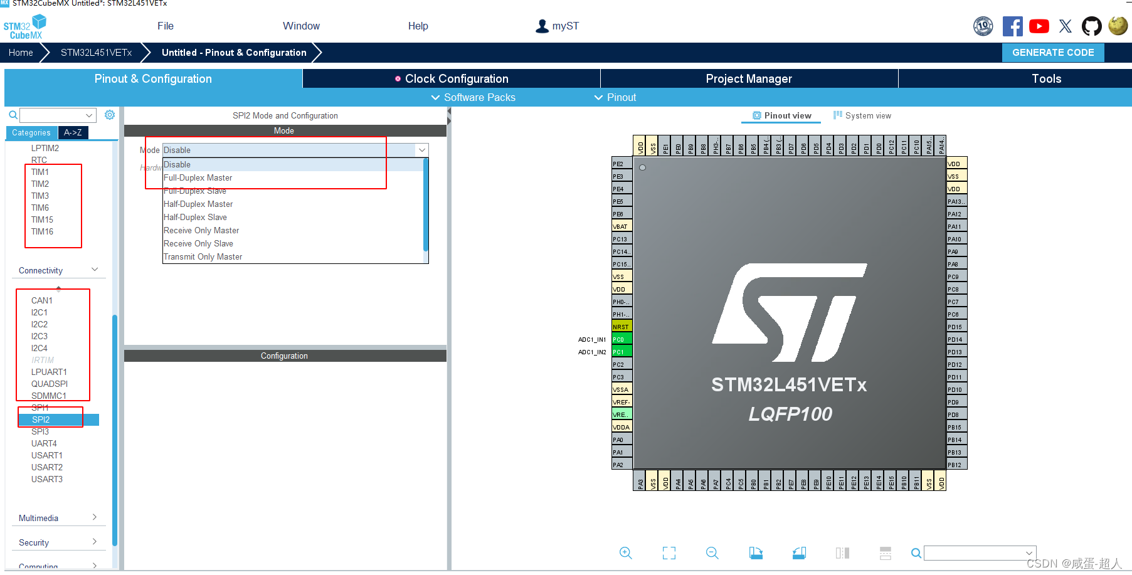Click the fit-to-view frame icon
Image resolution: width=1132 pixels, height=575 pixels.
tap(669, 552)
